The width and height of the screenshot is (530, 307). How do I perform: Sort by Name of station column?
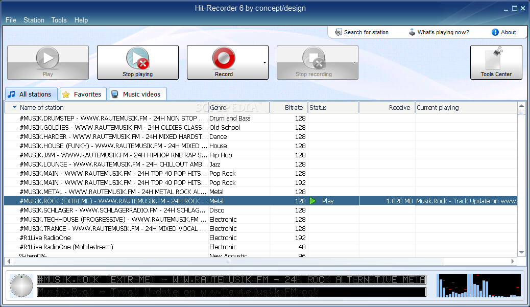106,107
